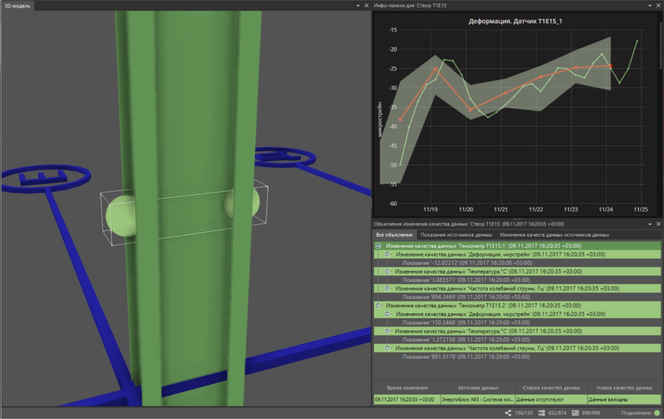
Task: Click the green connection status indicator
Action: pyautogui.click(x=657, y=413)
